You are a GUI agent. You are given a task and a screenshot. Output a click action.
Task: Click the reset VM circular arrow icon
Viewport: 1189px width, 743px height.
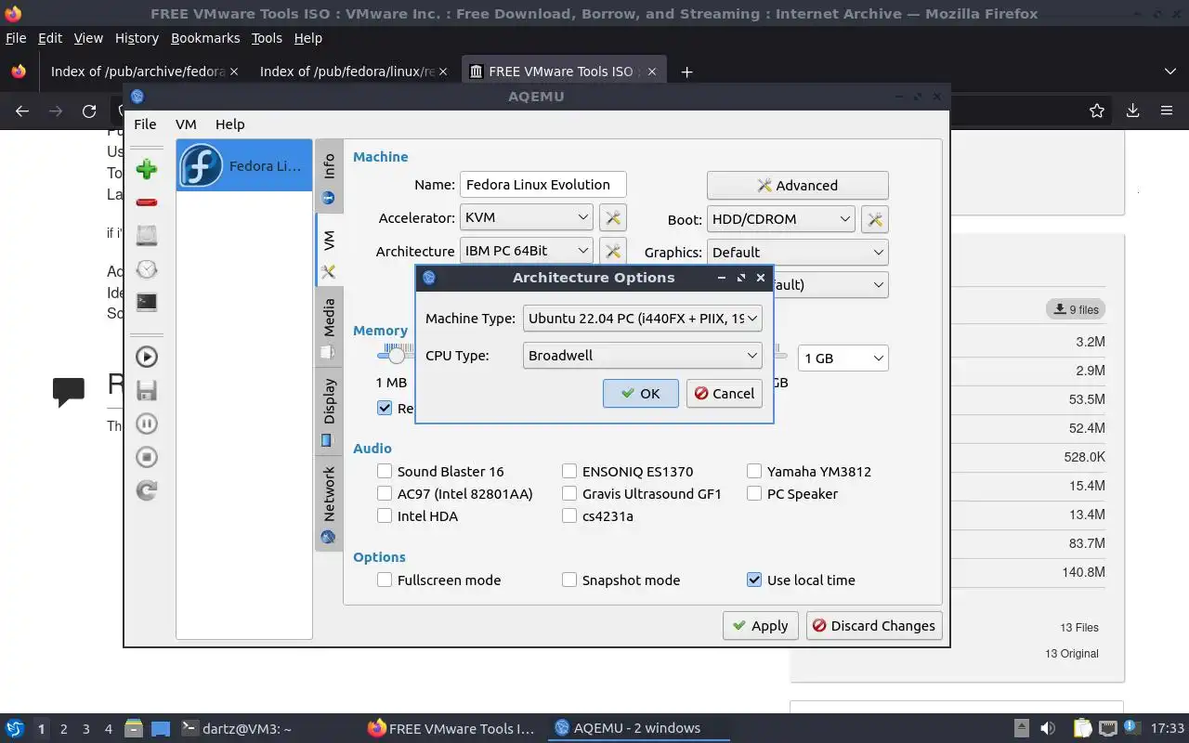pos(147,490)
